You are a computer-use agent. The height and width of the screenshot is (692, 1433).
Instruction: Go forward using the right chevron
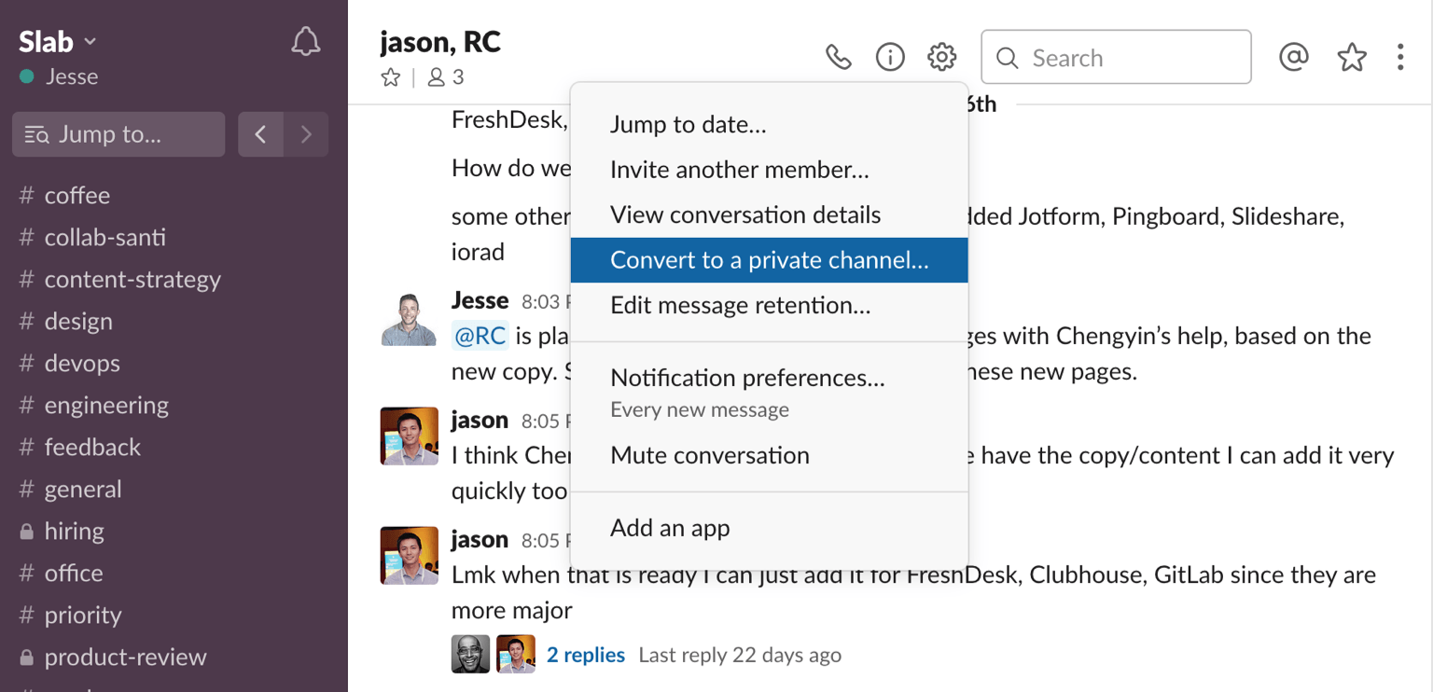pyautogui.click(x=307, y=134)
